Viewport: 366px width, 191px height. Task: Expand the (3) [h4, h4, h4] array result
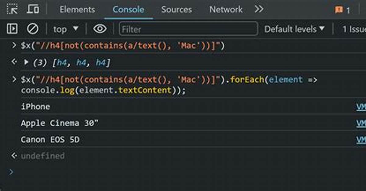click(26, 63)
